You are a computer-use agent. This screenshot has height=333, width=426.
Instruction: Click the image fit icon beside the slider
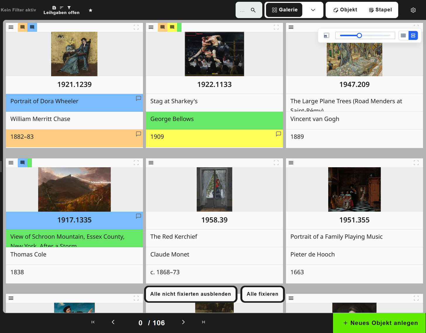tap(327, 35)
